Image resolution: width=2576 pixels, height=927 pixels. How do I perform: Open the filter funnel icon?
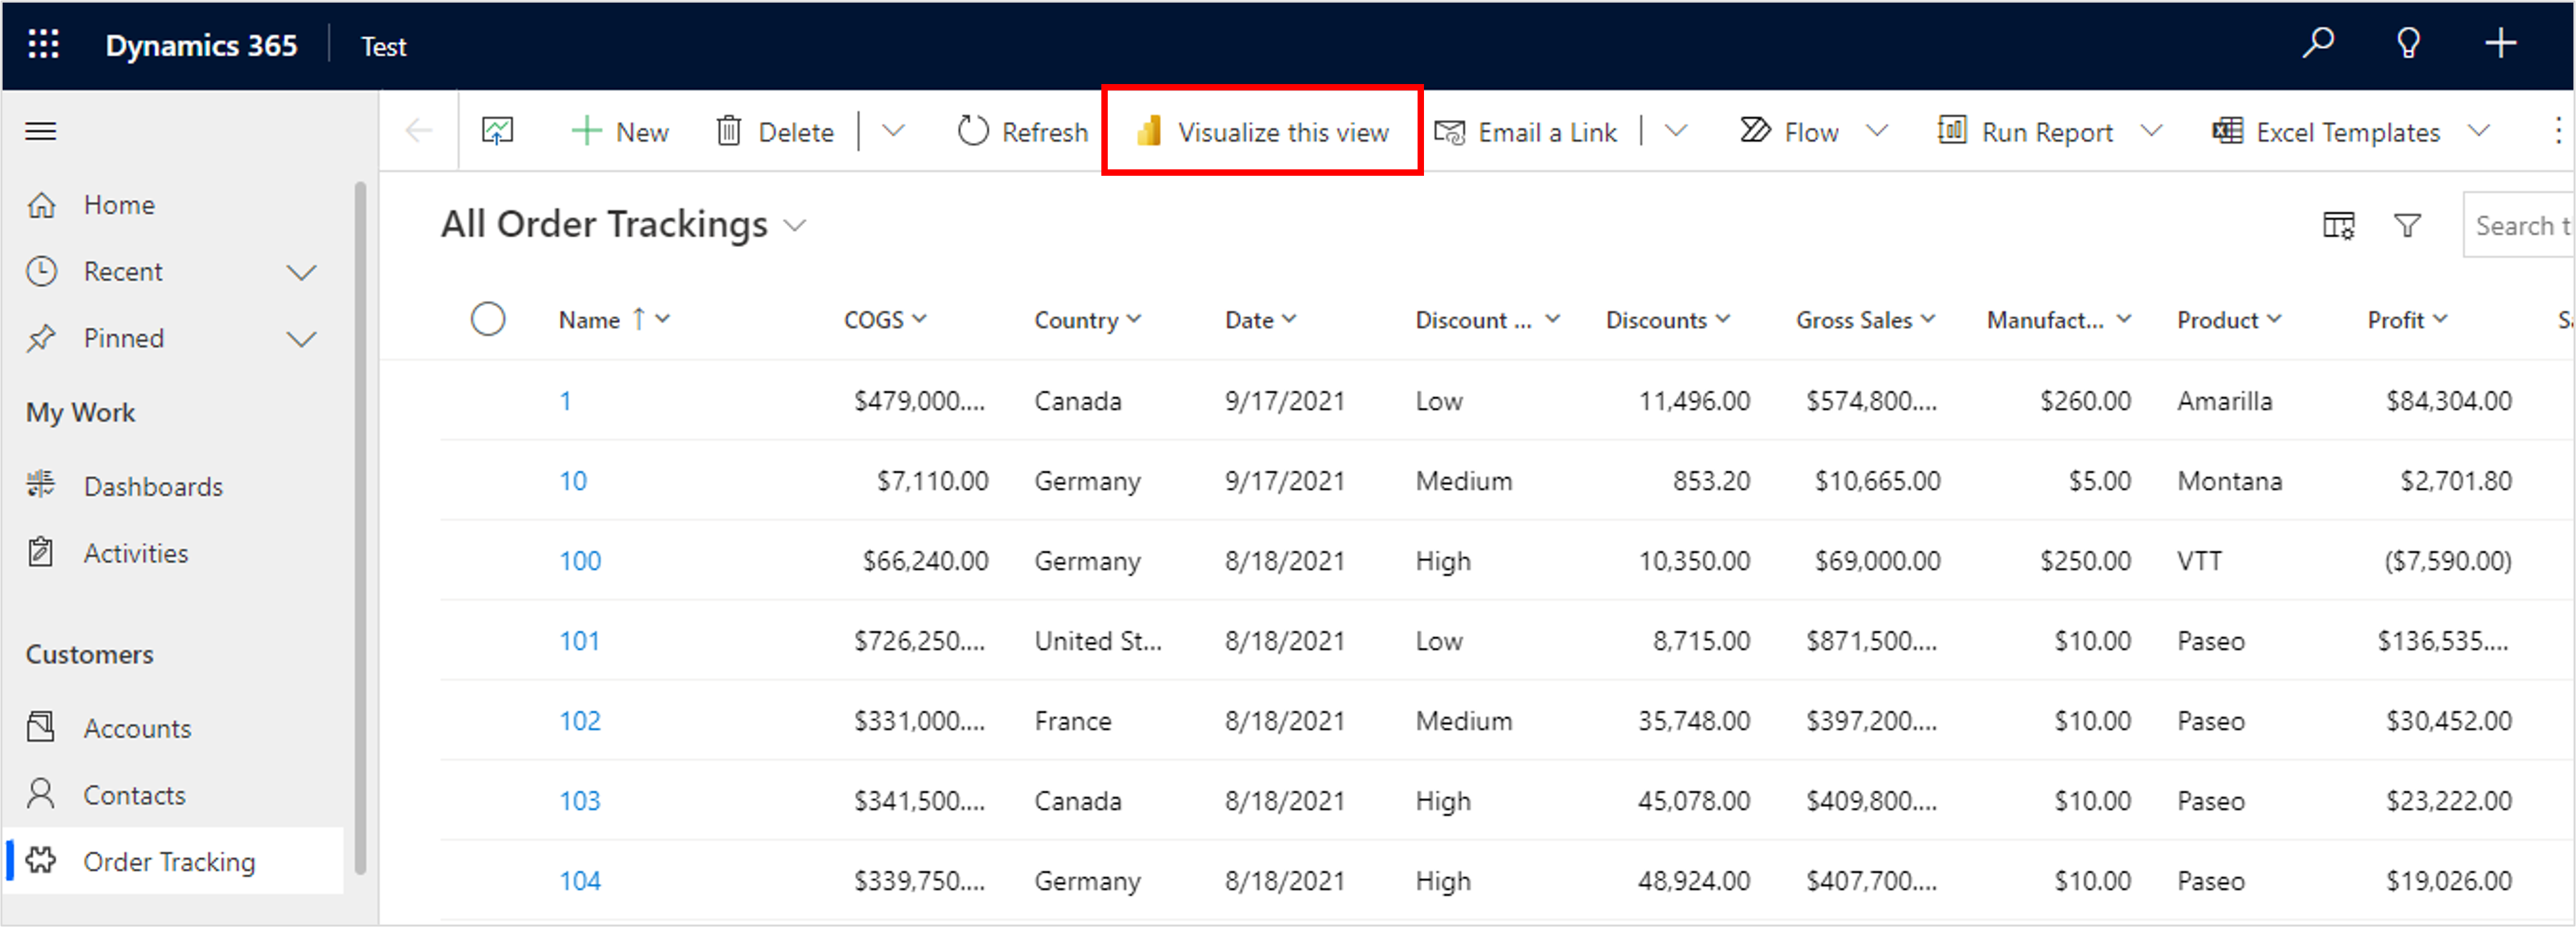coord(2407,226)
